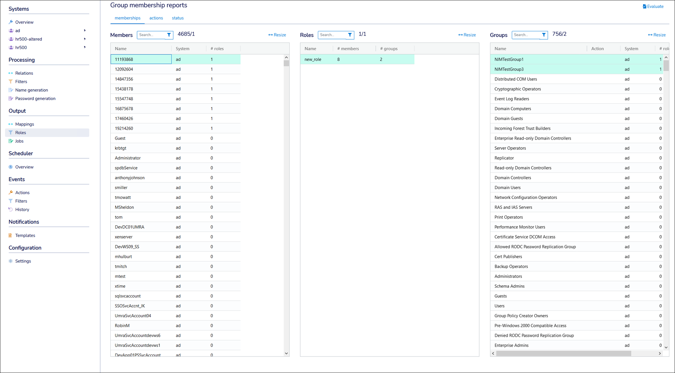Open notification Templates in the sidebar
Viewport: 675px width, 373px height.
(x=25, y=235)
